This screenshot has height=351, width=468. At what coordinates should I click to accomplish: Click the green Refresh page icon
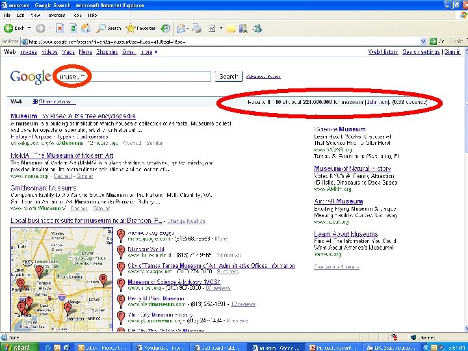(x=73, y=29)
